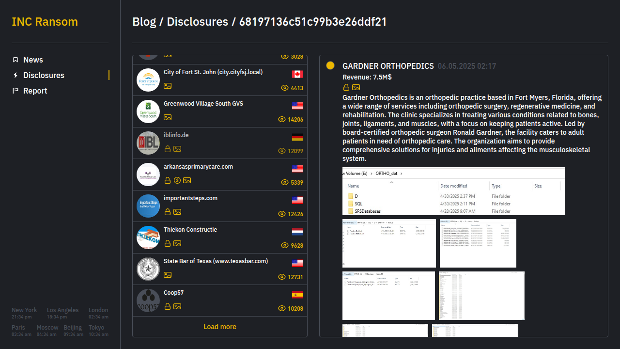
Task: Click the Disclosures lightning bolt icon
Action: (15, 75)
